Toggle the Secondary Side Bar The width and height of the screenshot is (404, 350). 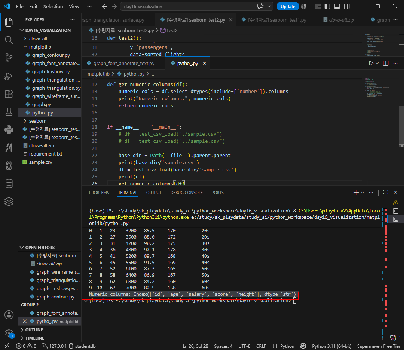tap(347, 6)
